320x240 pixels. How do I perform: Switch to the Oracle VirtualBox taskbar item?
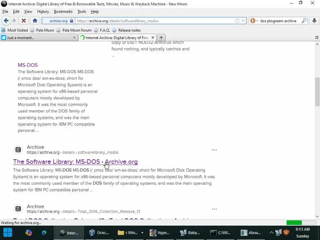point(99,232)
